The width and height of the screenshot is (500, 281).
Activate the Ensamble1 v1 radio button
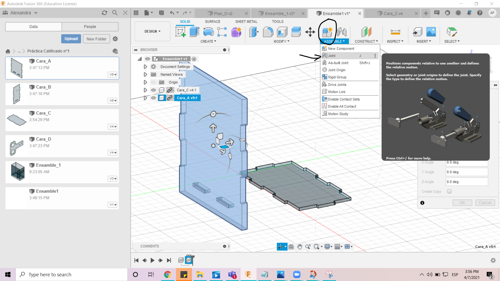(194, 59)
